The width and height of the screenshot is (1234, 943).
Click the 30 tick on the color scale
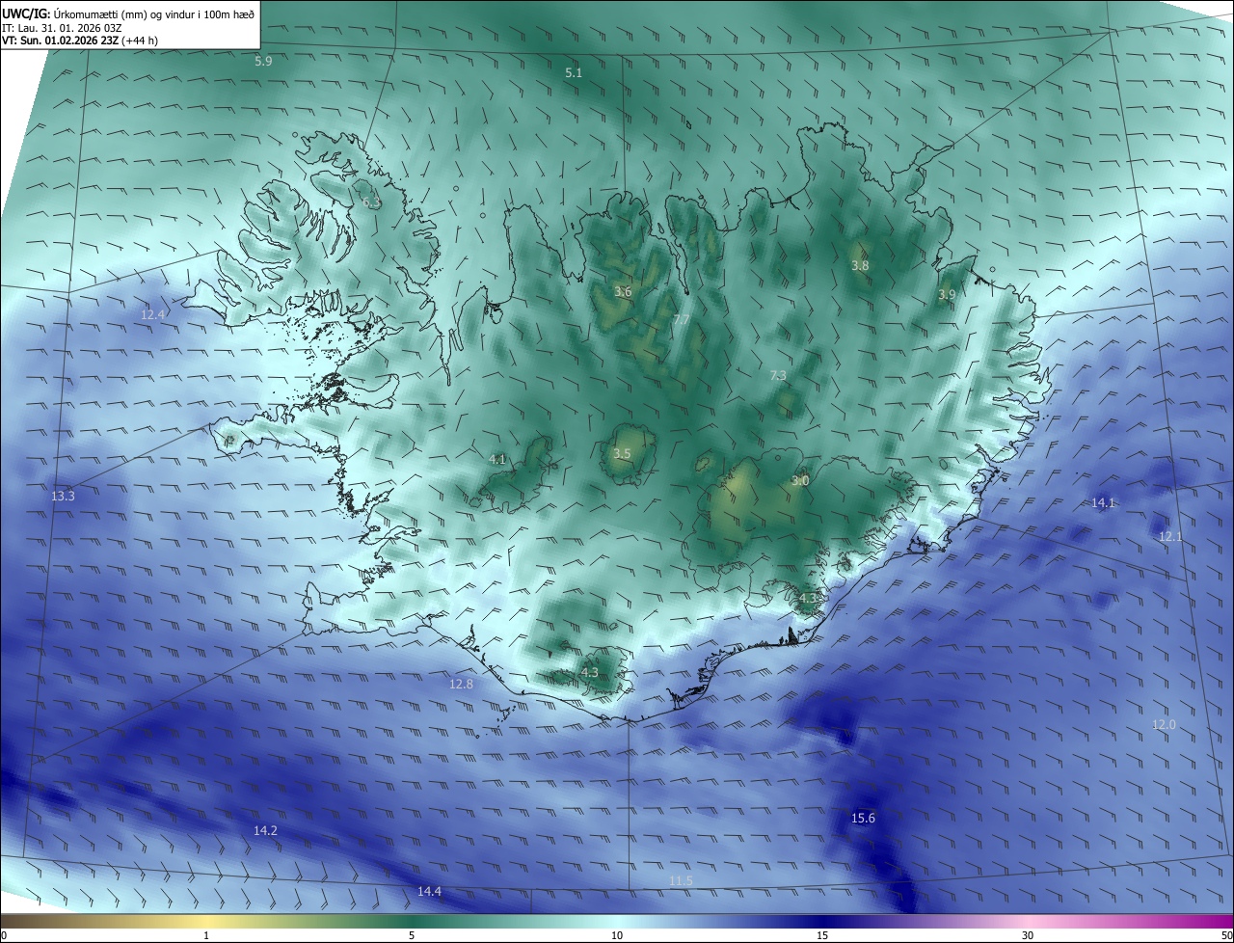(1028, 936)
